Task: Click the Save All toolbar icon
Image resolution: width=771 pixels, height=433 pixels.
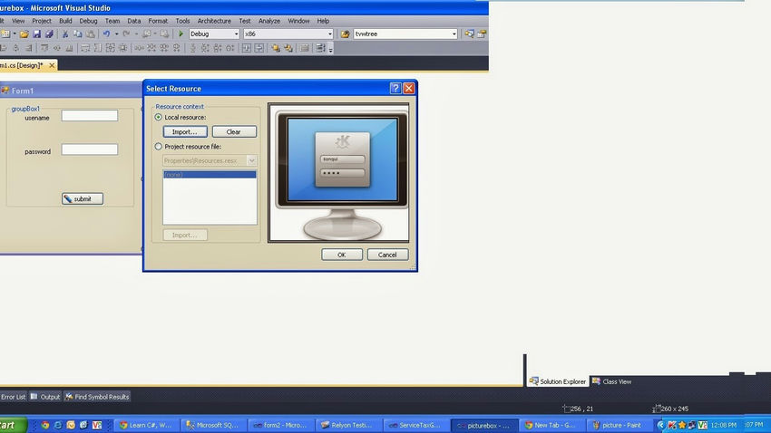Action: [49, 34]
